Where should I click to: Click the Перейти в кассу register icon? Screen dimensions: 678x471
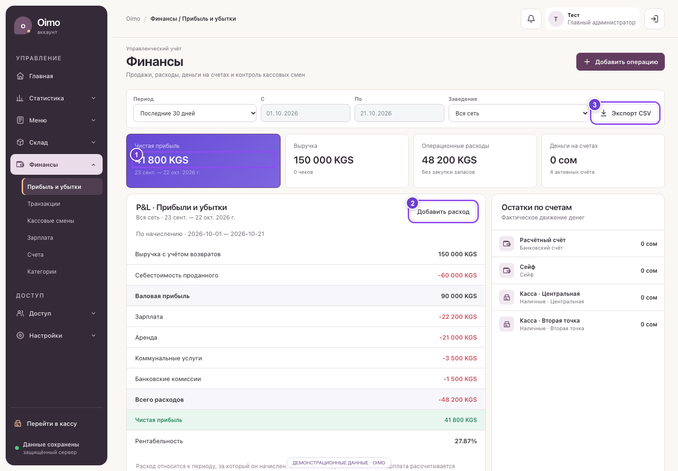pyautogui.click(x=18, y=423)
